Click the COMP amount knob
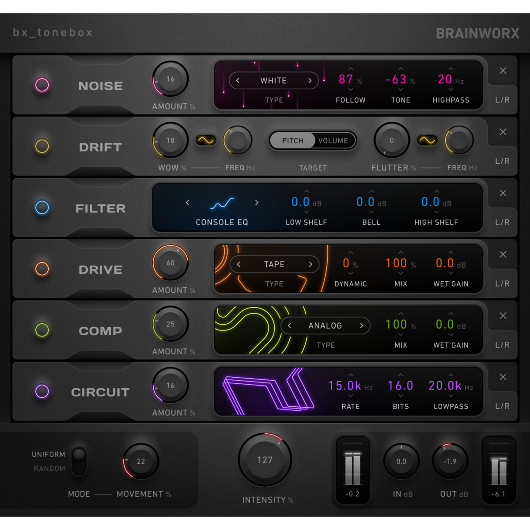The height and width of the screenshot is (530, 530). [x=170, y=324]
